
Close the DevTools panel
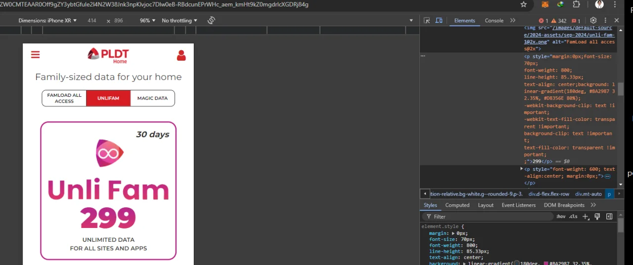[617, 20]
